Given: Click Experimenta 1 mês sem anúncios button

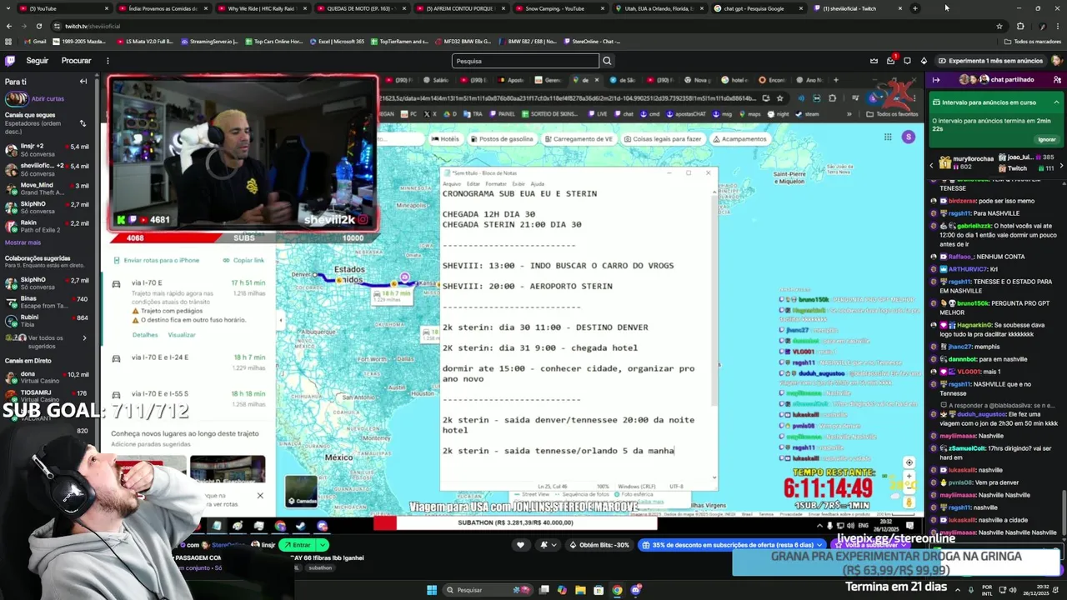Looking at the screenshot, I should [x=990, y=61].
